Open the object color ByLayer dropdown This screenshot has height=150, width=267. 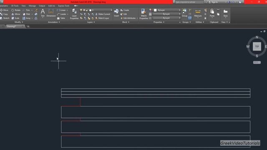click(x=179, y=10)
